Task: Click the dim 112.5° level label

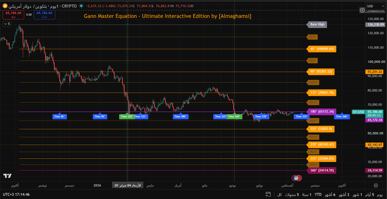Action: click(313, 82)
